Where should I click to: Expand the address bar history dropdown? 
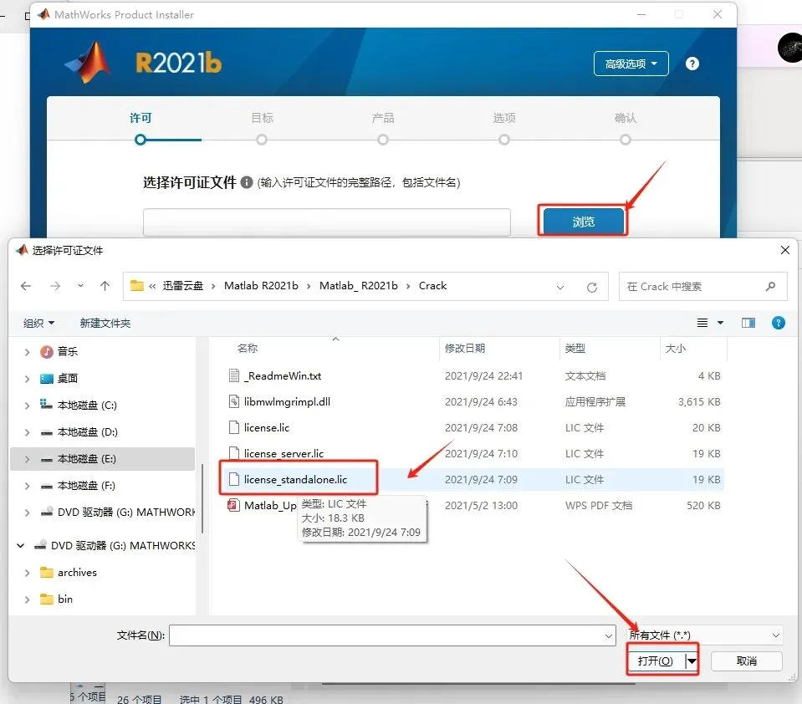[x=560, y=288]
